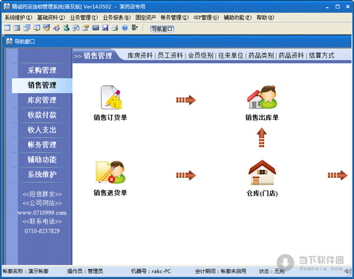The width and height of the screenshot is (354, 279).
Task: Click the 会员级别 link
Action: click(x=201, y=55)
